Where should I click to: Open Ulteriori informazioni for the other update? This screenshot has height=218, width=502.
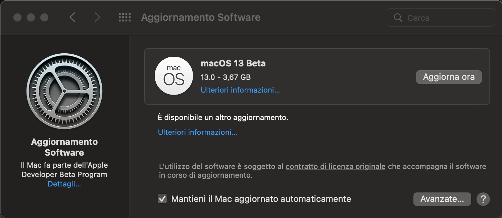(198, 132)
